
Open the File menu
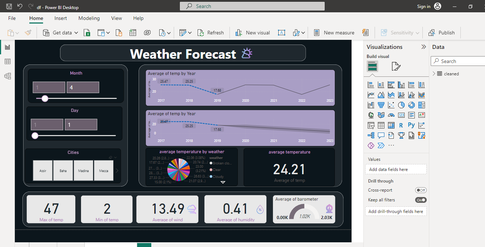click(x=12, y=18)
